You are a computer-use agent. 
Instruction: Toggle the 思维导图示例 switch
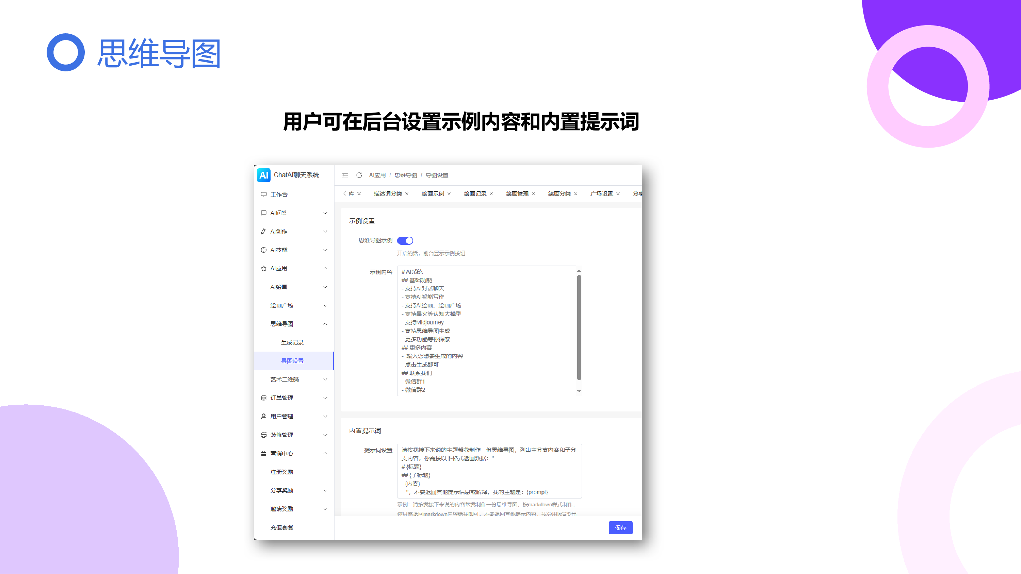[405, 240]
